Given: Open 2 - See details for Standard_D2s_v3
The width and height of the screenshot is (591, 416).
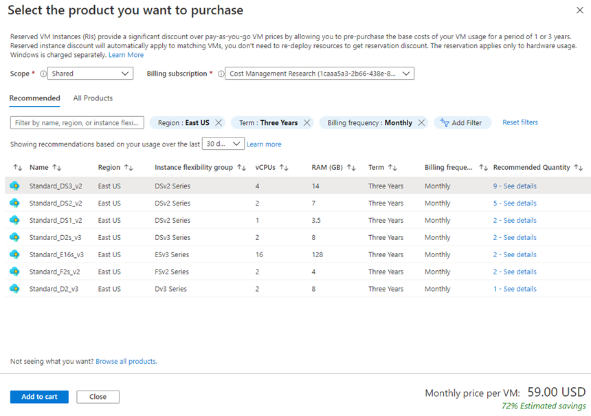Looking at the screenshot, I should [x=515, y=237].
